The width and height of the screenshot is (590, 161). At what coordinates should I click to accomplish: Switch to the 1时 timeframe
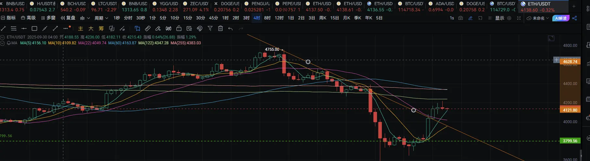click(225, 18)
